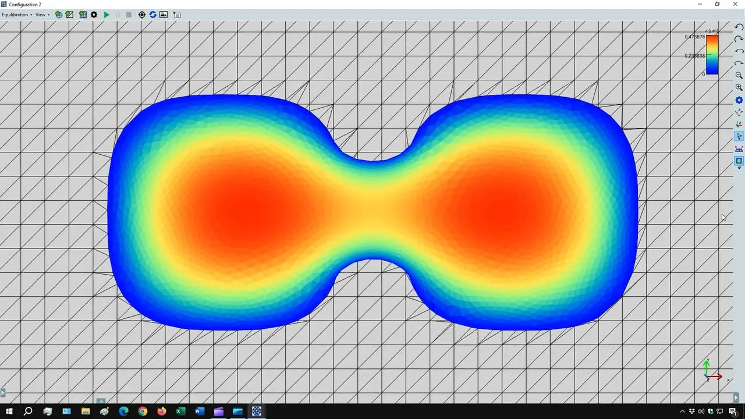The height and width of the screenshot is (419, 745).
Task: Click the image export icon on the toolbar
Action: pyautogui.click(x=164, y=15)
